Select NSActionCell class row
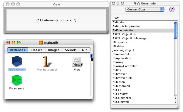Screen dimensions: 183x112 click(143, 54)
